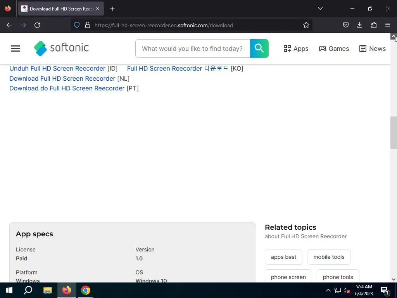Select the phone tools topic tag
The width and height of the screenshot is (397, 298).
[338, 276]
